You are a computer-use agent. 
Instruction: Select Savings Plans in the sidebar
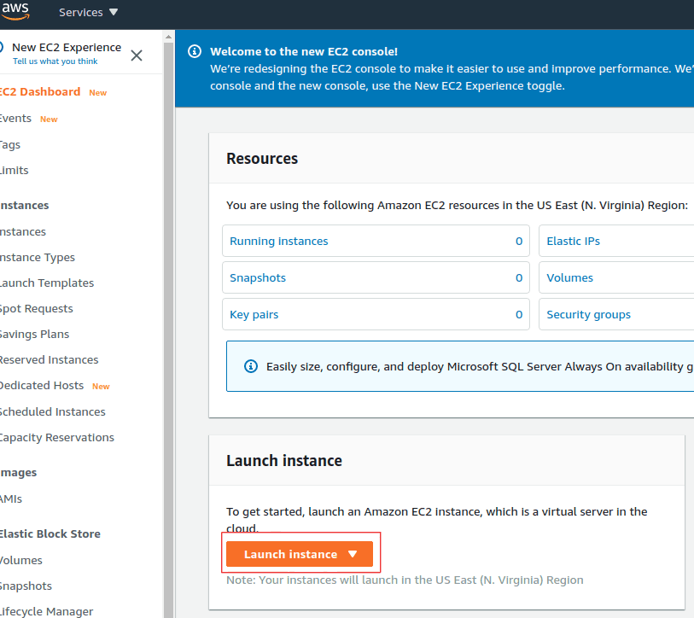[x=34, y=334]
